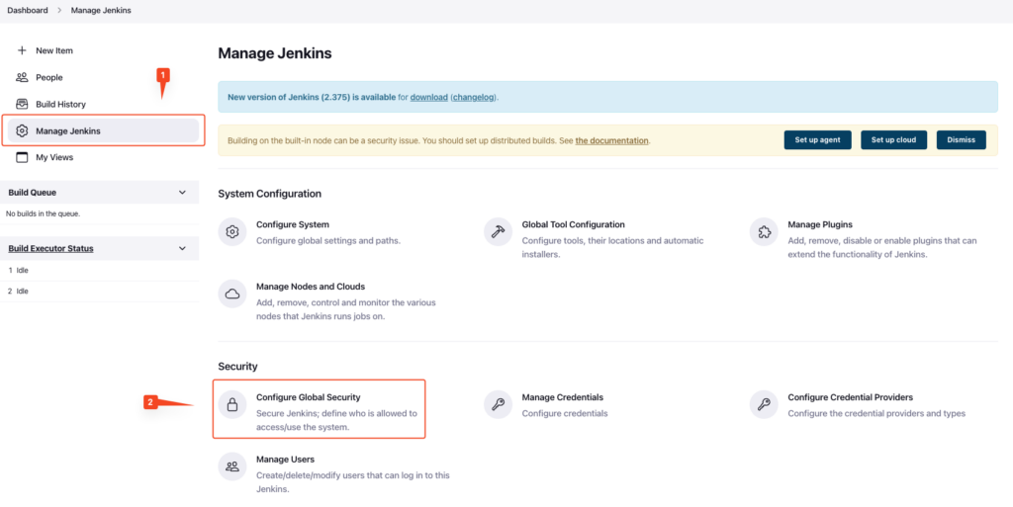
Task: Click the Configure Credential Providers key icon
Action: point(764,404)
